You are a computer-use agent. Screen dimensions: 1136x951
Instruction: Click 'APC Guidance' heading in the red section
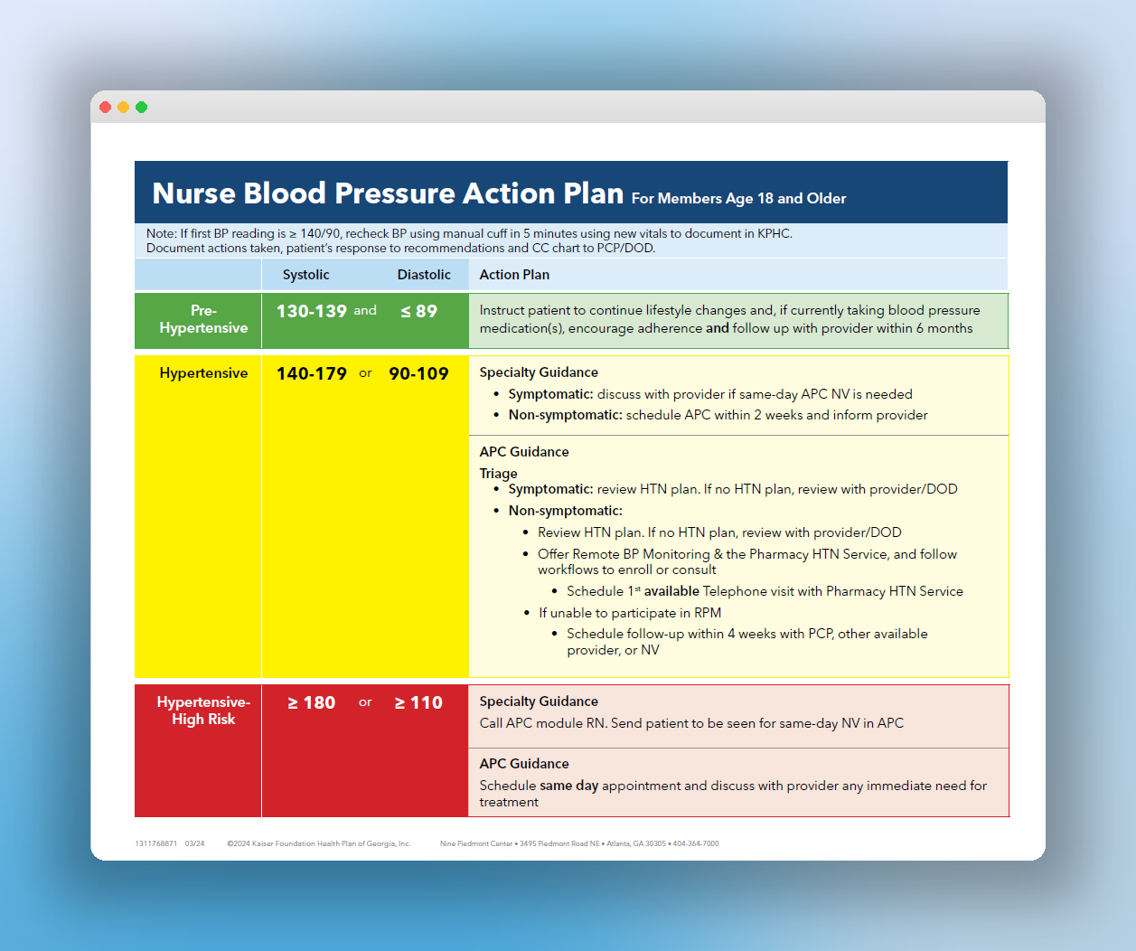tap(524, 764)
